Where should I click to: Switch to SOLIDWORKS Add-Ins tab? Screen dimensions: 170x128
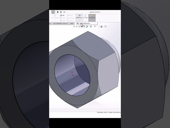[x=60, y=23]
